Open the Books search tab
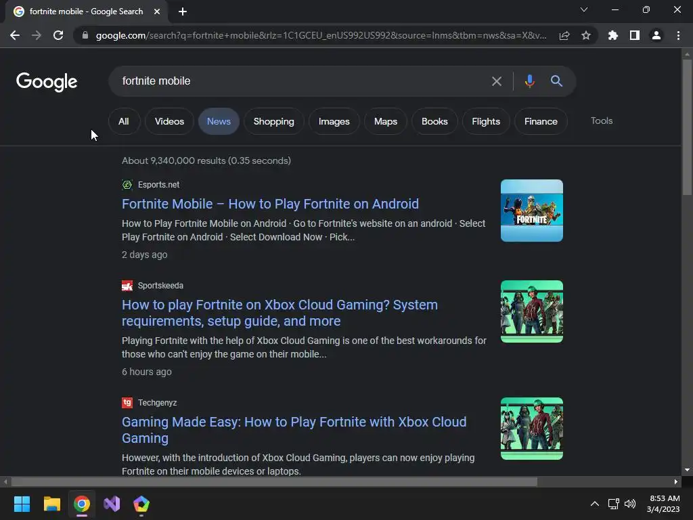This screenshot has width=693, height=520. tap(434, 121)
